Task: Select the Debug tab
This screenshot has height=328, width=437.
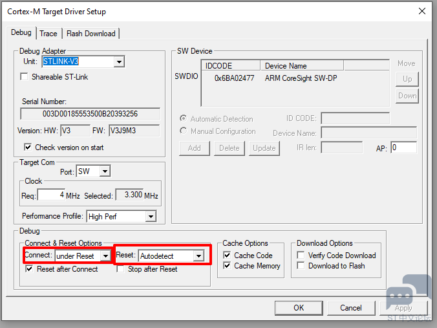Action: 21,32
